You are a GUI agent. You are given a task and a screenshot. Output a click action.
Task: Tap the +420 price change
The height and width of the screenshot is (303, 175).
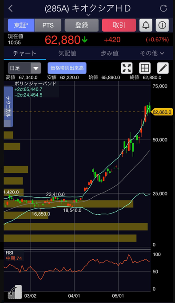click(x=112, y=40)
